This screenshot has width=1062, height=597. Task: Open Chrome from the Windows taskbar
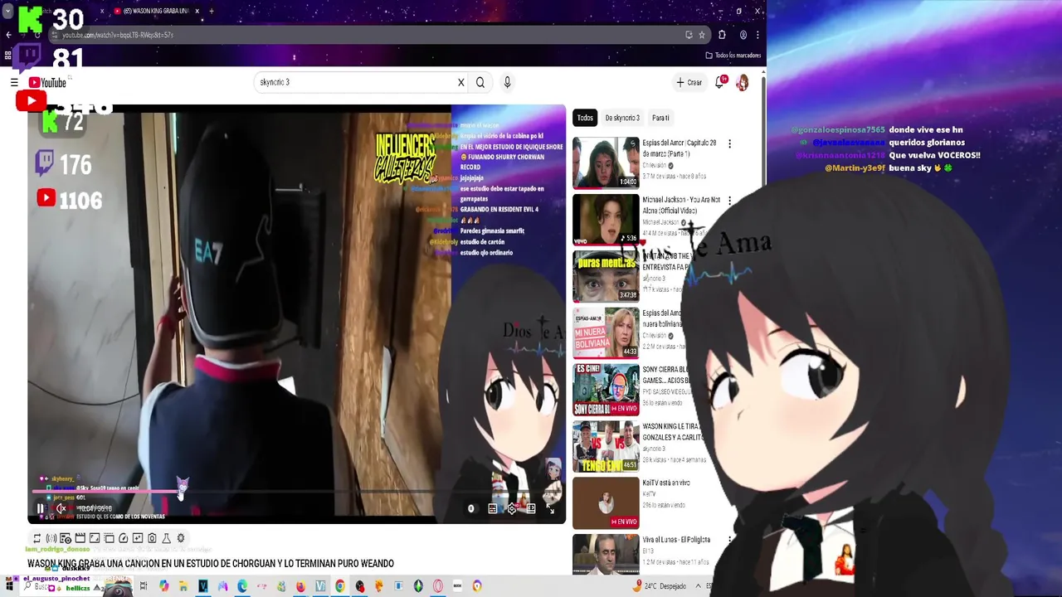tap(340, 586)
